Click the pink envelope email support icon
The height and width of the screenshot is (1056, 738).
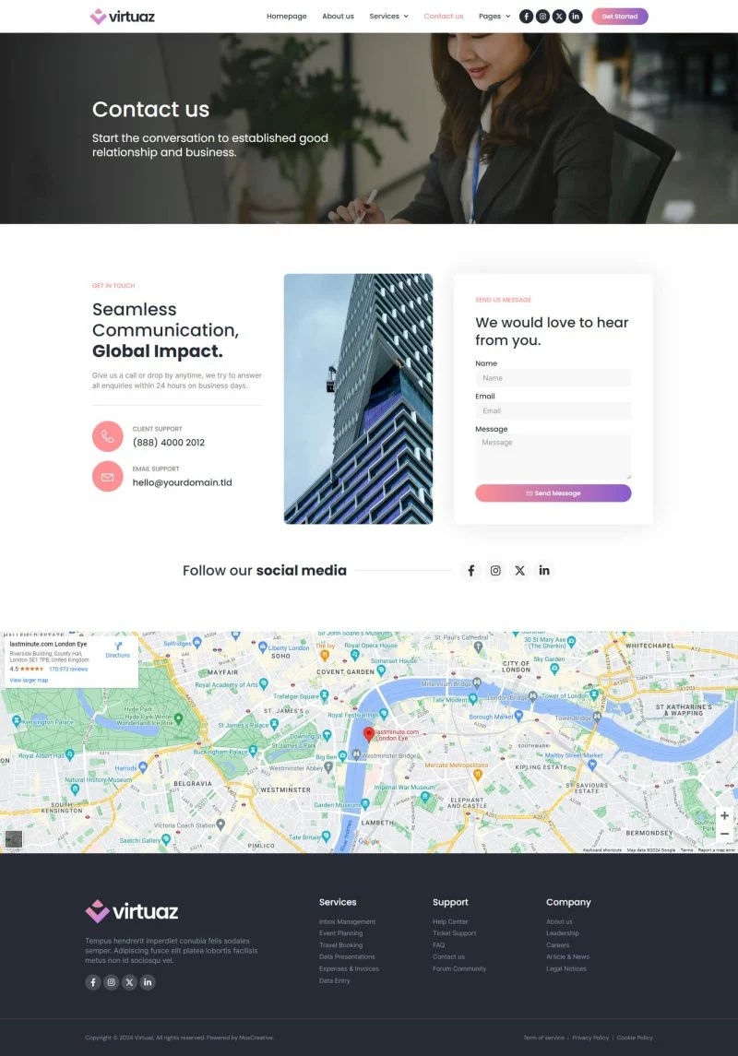tap(108, 477)
